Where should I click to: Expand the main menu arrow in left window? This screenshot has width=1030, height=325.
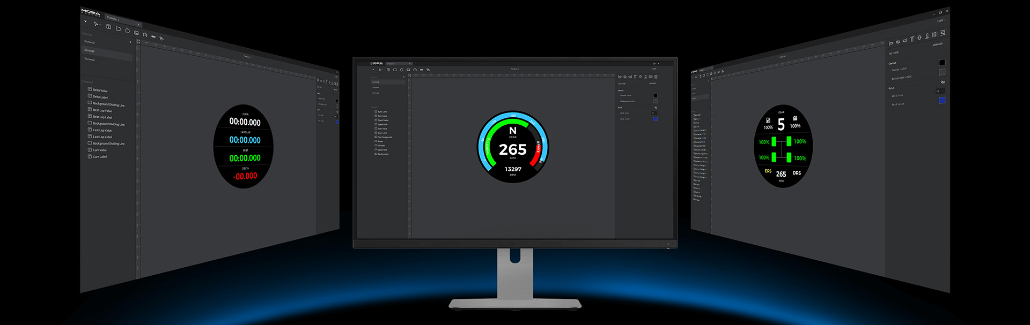click(85, 21)
